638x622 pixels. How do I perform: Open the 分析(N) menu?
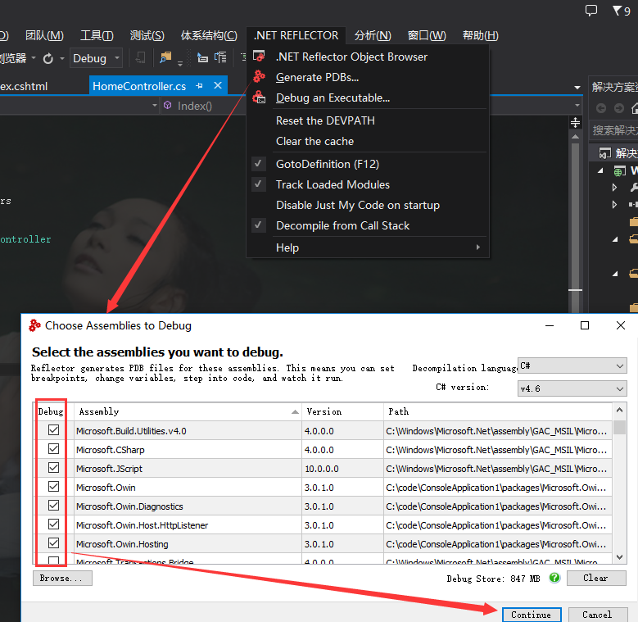pyautogui.click(x=373, y=35)
